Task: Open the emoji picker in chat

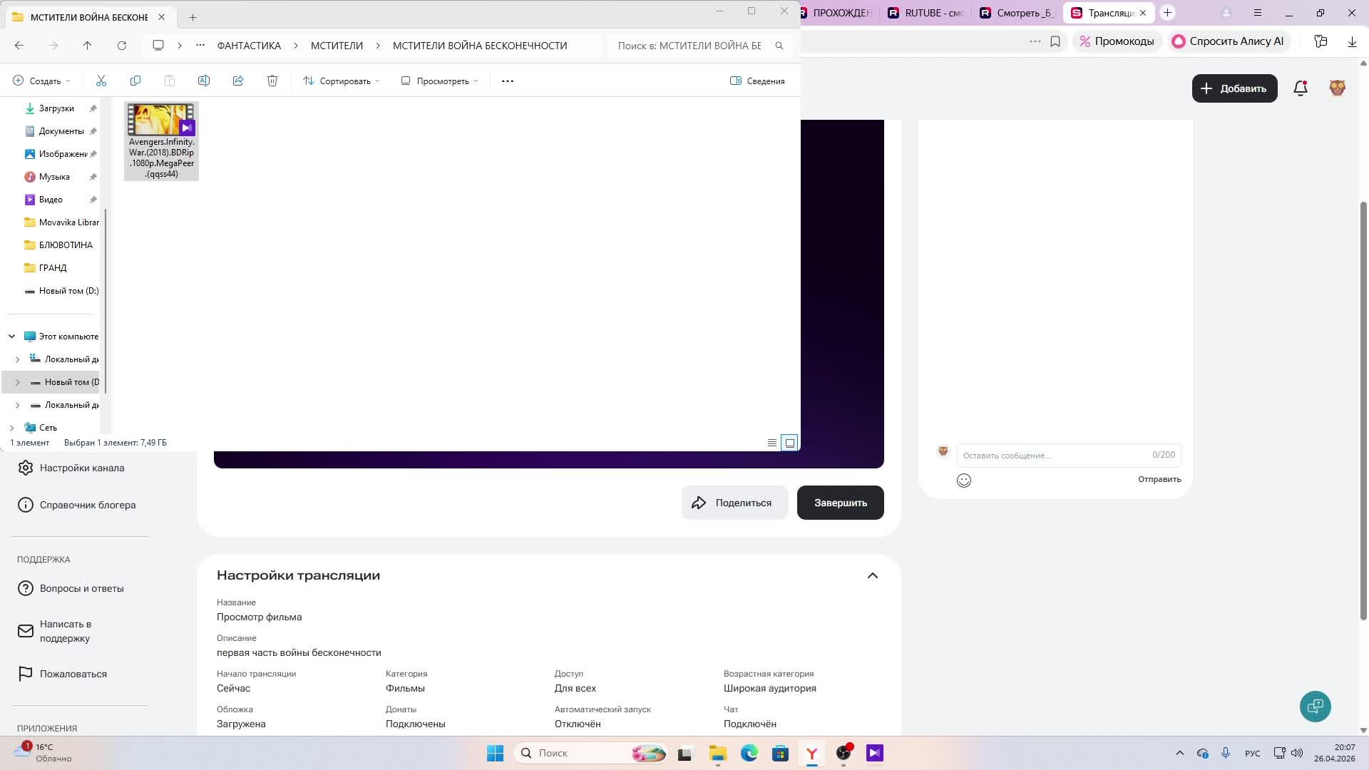Action: pos(964,481)
